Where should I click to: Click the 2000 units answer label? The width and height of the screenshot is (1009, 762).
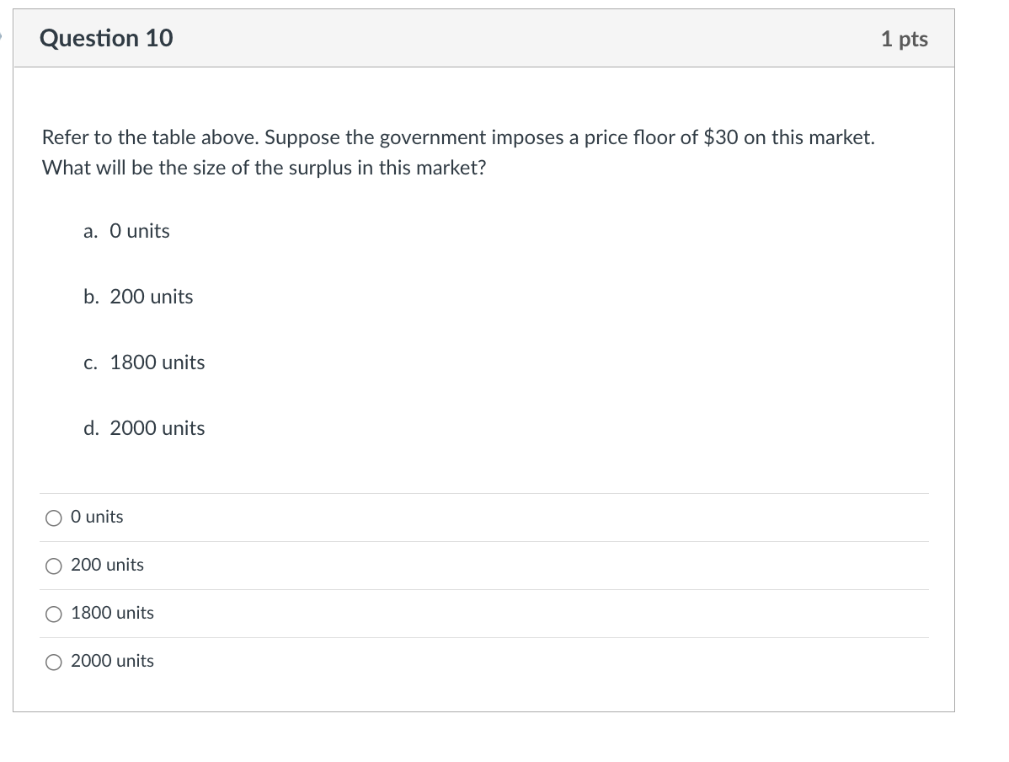tap(113, 661)
